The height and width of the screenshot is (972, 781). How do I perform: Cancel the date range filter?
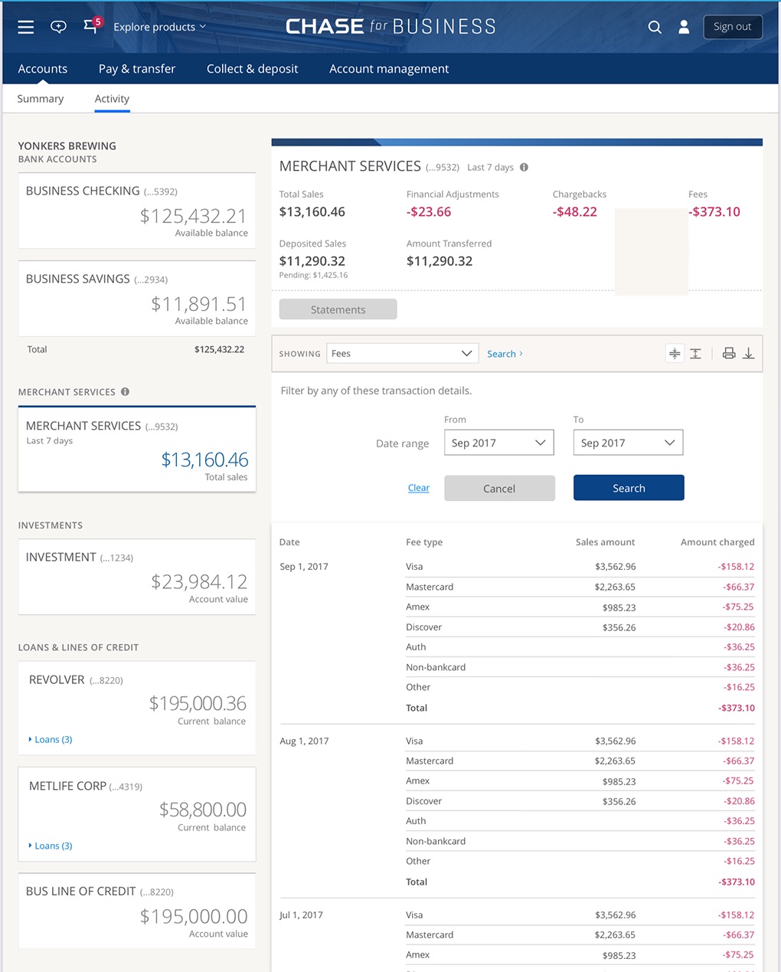pyautogui.click(x=499, y=488)
